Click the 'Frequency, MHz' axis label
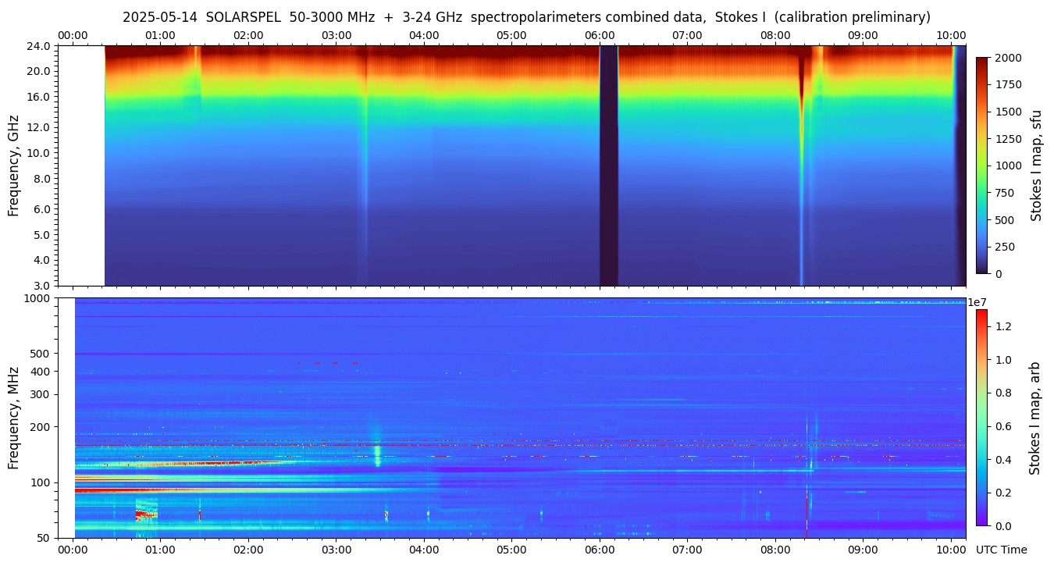Viewport: 1054px width, 566px height. pos(13,418)
